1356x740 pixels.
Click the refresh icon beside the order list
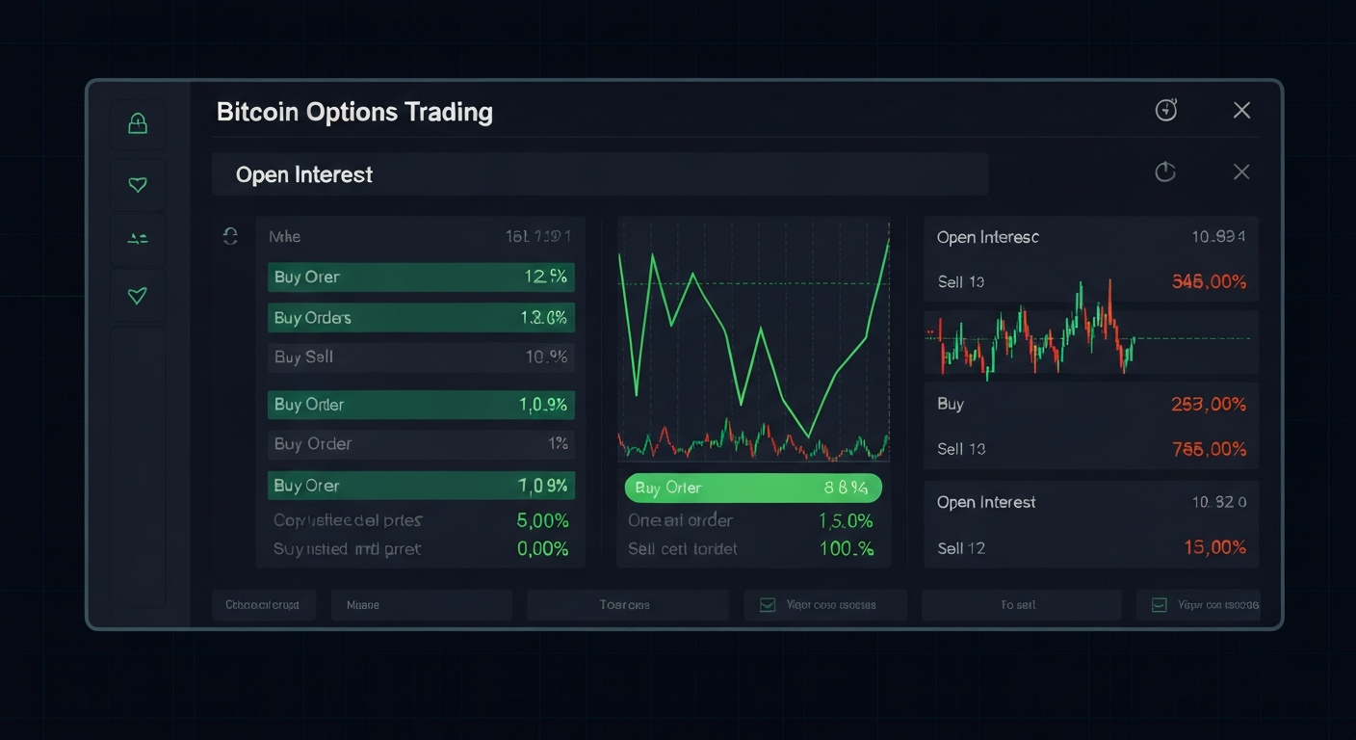tap(230, 236)
